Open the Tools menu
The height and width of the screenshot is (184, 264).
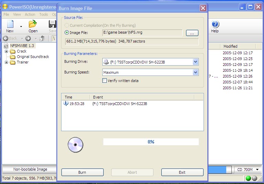point(44,14)
